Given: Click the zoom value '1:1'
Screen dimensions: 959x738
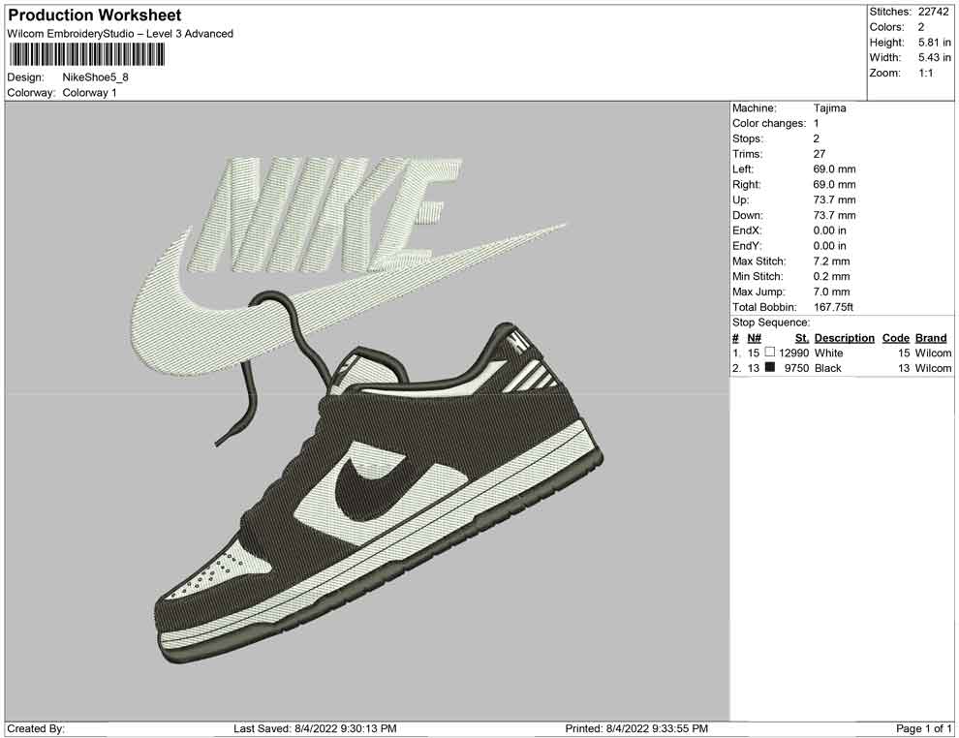Looking at the screenshot, I should pyautogui.click(x=926, y=73).
